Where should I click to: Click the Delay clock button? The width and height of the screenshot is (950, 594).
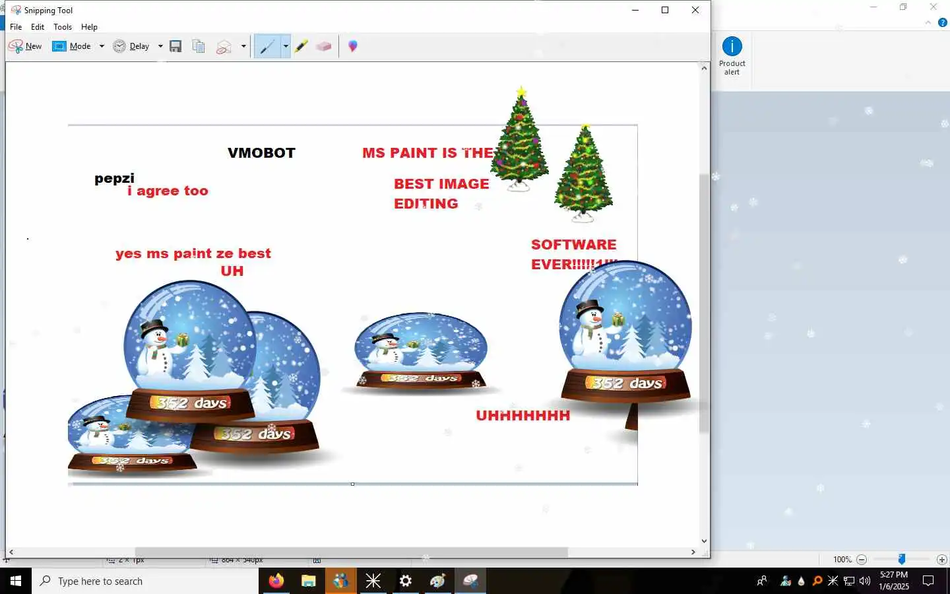(131, 46)
